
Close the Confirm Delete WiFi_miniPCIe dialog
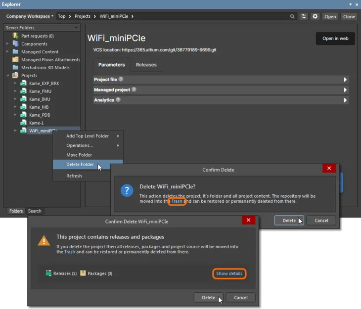248,220
